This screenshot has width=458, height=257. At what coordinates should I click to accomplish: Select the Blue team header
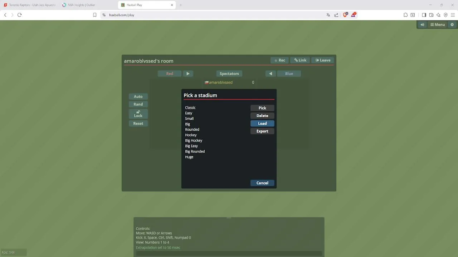(289, 74)
